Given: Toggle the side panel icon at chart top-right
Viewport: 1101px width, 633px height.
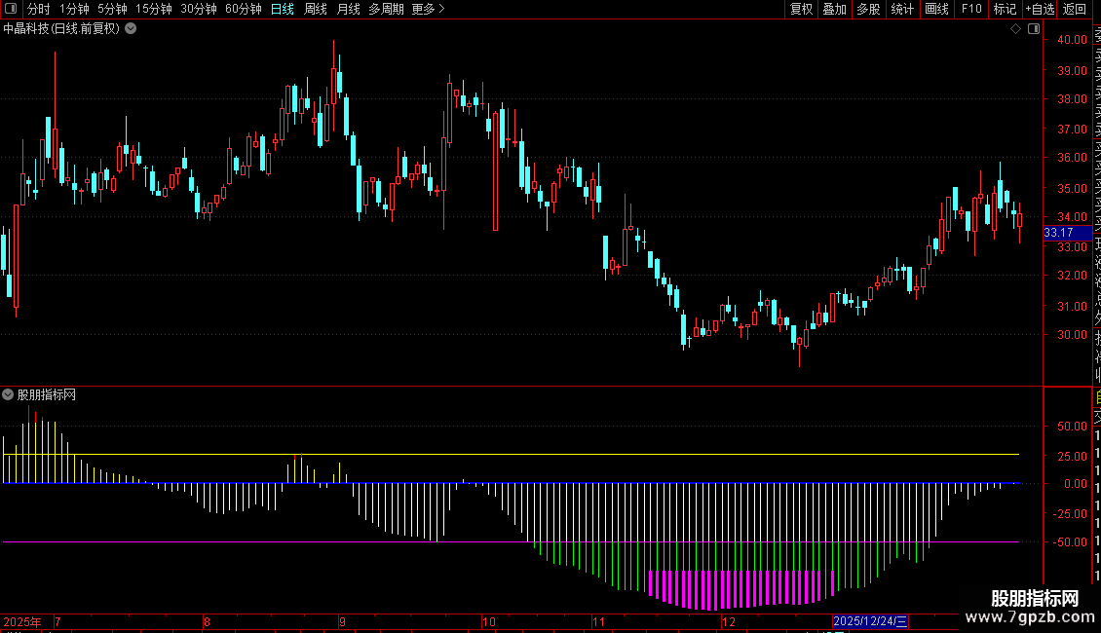Looking at the screenshot, I should pyautogui.click(x=1034, y=29).
